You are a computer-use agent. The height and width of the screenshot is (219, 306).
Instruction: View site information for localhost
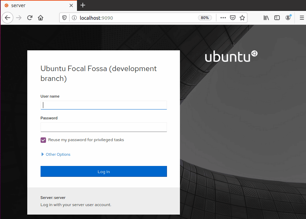[74, 18]
